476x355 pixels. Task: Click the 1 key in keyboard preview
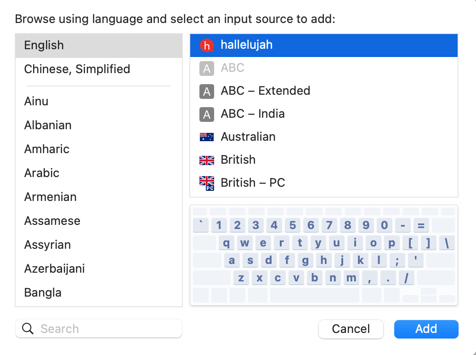(x=219, y=225)
